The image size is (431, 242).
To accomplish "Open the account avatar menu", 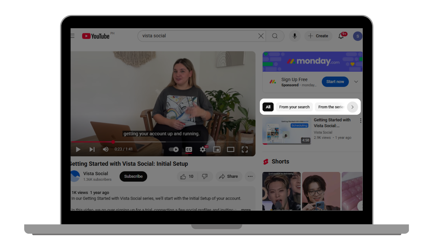I will [x=357, y=36].
